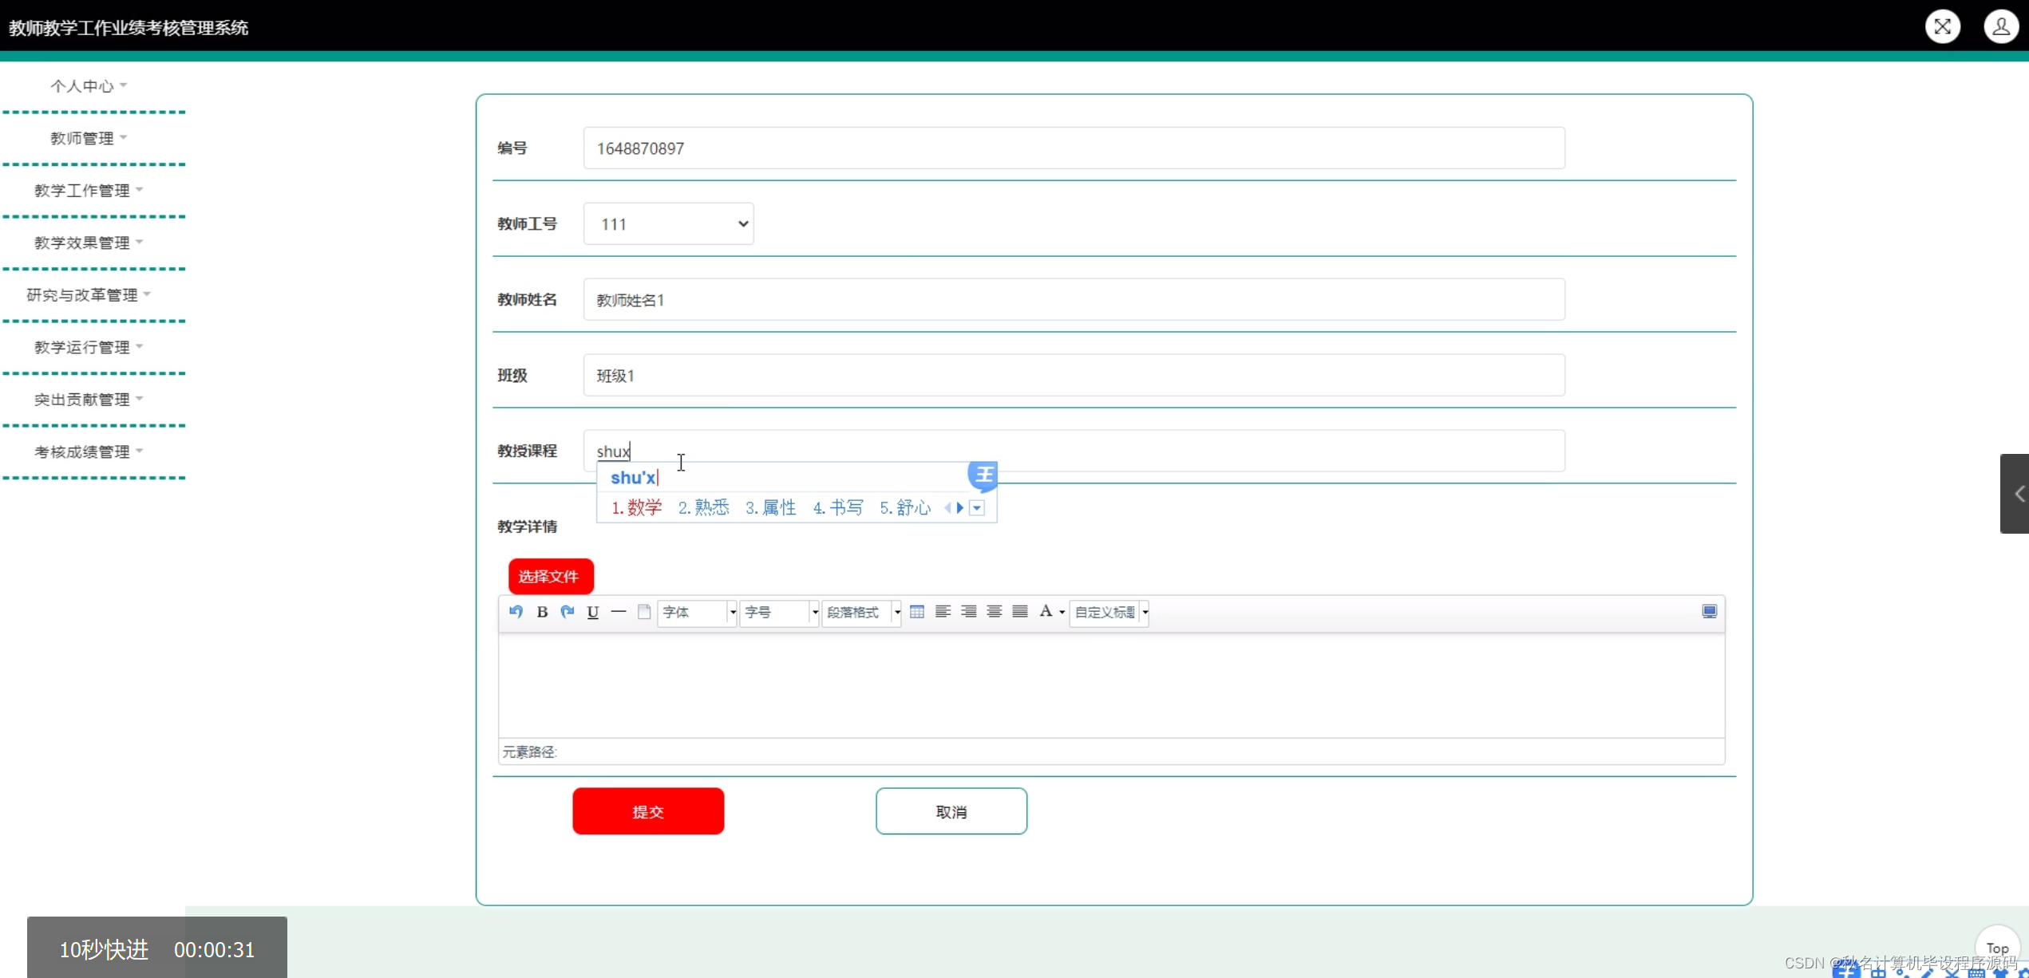This screenshot has height=978, width=2029.
Task: Click the fullscreen icon in editor toolbar
Action: (x=1709, y=612)
